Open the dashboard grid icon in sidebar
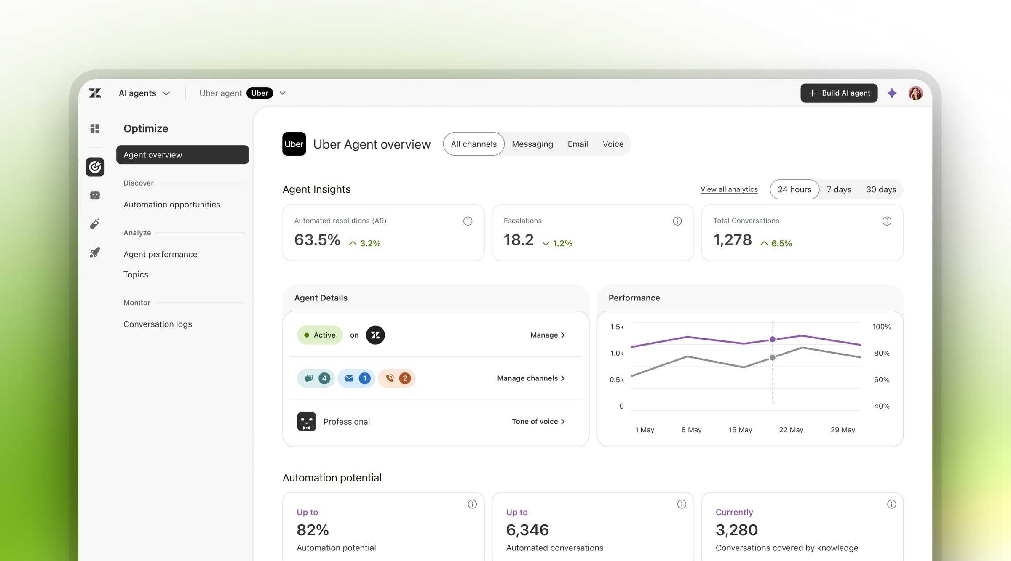Viewport: 1011px width, 561px height. [95, 128]
